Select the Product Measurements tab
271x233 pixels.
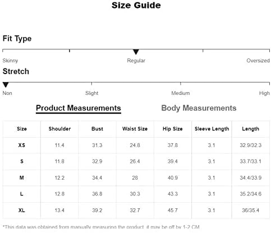click(x=79, y=108)
